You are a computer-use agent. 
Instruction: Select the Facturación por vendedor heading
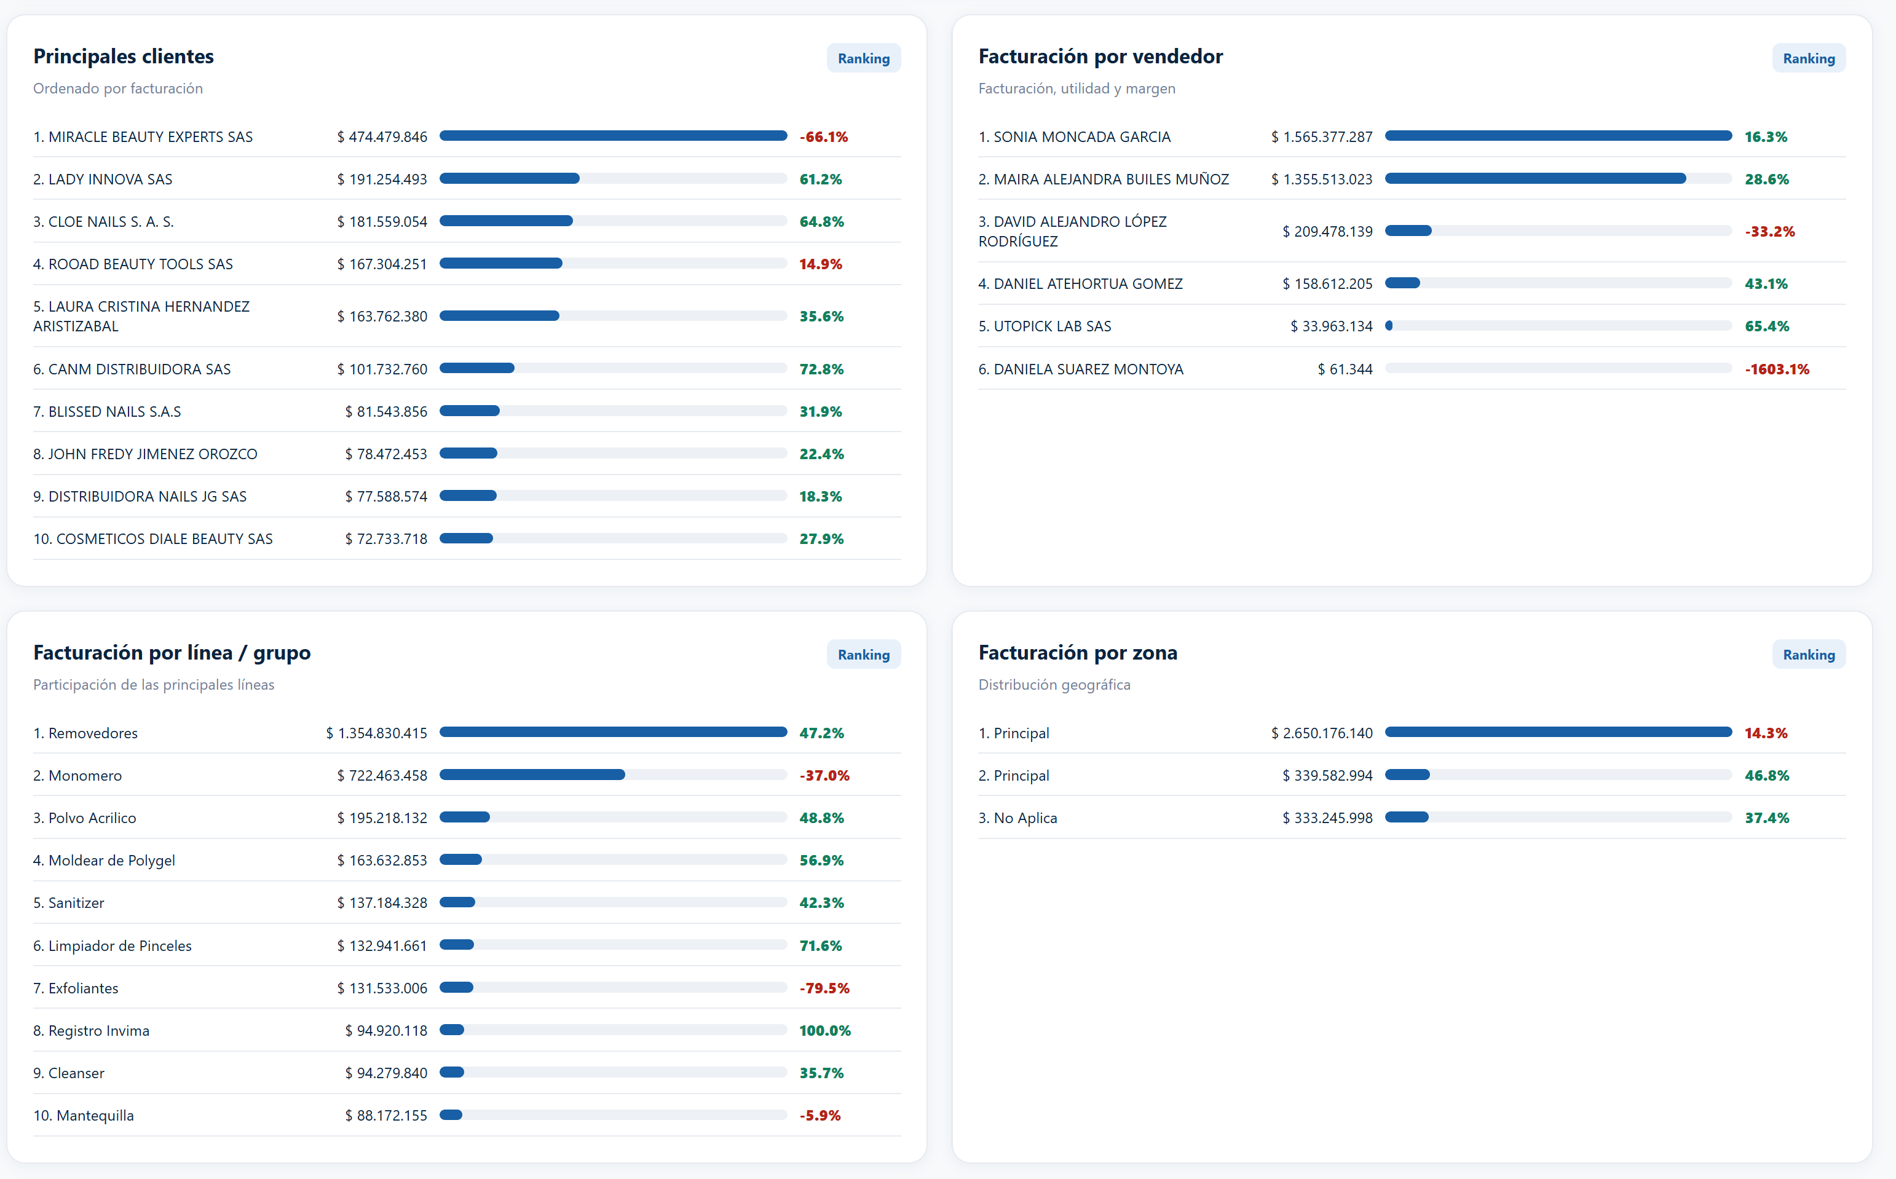pyautogui.click(x=1100, y=56)
